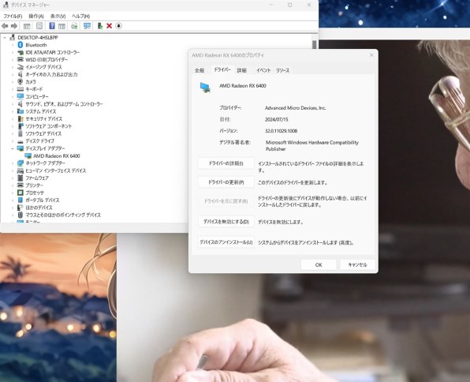Switch to the リソース tab
Image resolution: width=470 pixels, height=382 pixels.
pyautogui.click(x=282, y=70)
